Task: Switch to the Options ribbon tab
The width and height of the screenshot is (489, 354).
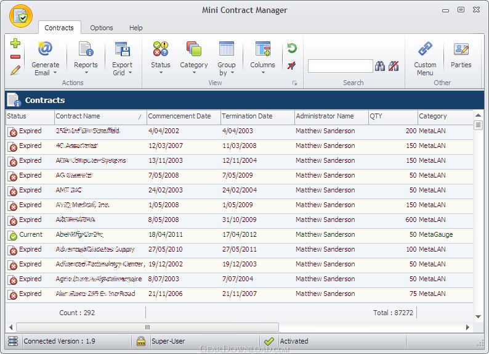Action: [102, 28]
